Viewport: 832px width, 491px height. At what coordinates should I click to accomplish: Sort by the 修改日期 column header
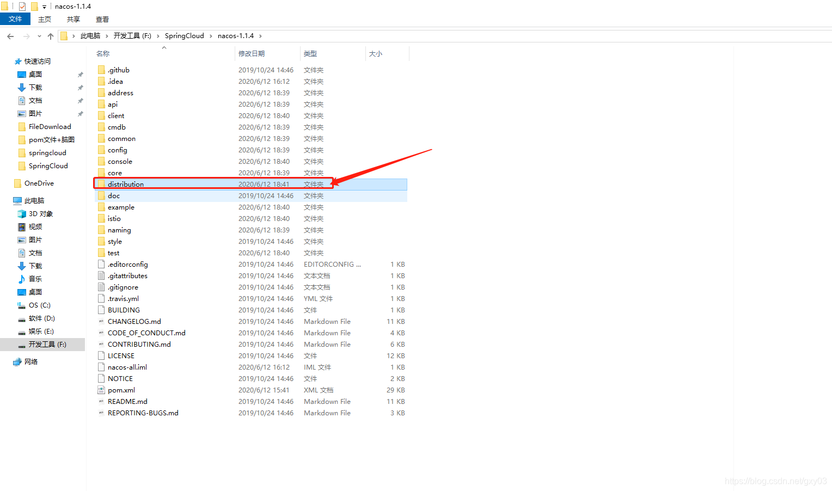[252, 54]
